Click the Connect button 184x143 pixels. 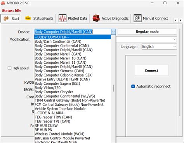152,70
